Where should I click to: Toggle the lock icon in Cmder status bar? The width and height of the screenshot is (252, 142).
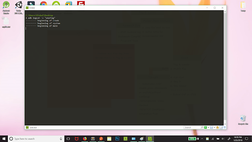coord(217,127)
